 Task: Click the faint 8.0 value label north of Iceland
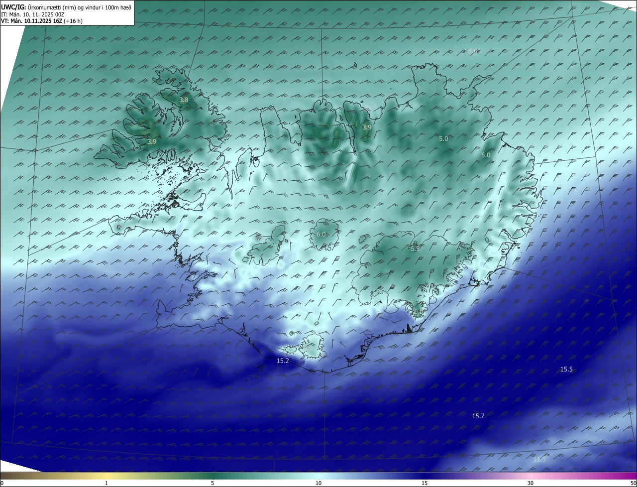(x=473, y=51)
